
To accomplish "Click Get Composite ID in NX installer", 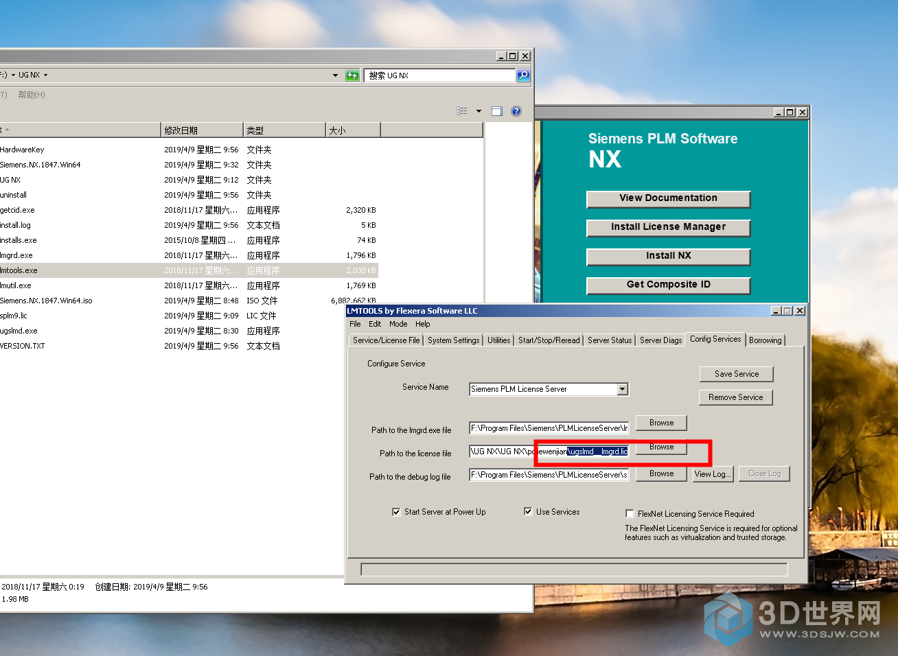I will 669,285.
